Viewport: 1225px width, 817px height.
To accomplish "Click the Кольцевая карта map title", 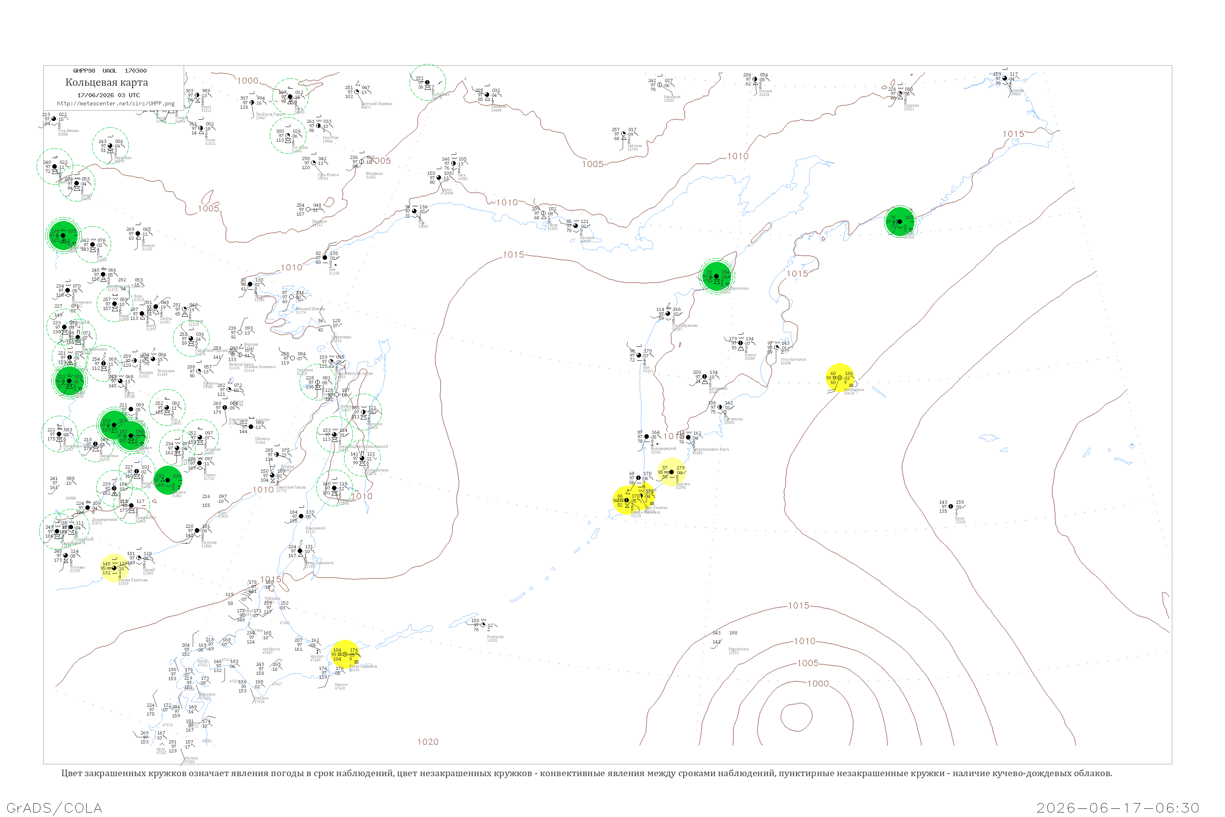I will [x=107, y=83].
